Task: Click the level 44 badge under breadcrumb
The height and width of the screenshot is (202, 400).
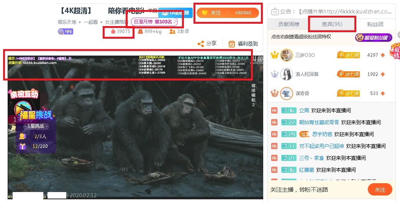Action: pyautogui.click(x=66, y=31)
